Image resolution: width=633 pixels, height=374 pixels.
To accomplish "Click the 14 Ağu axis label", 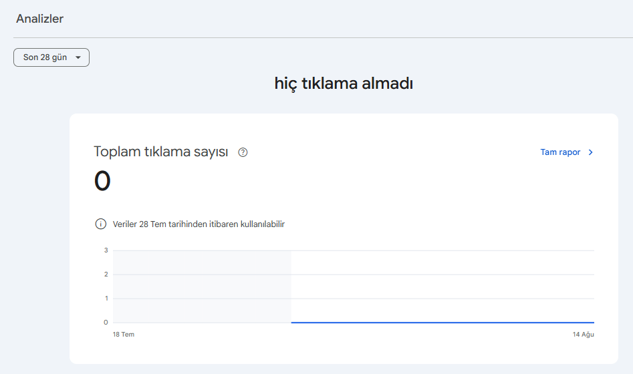I will (x=583, y=335).
